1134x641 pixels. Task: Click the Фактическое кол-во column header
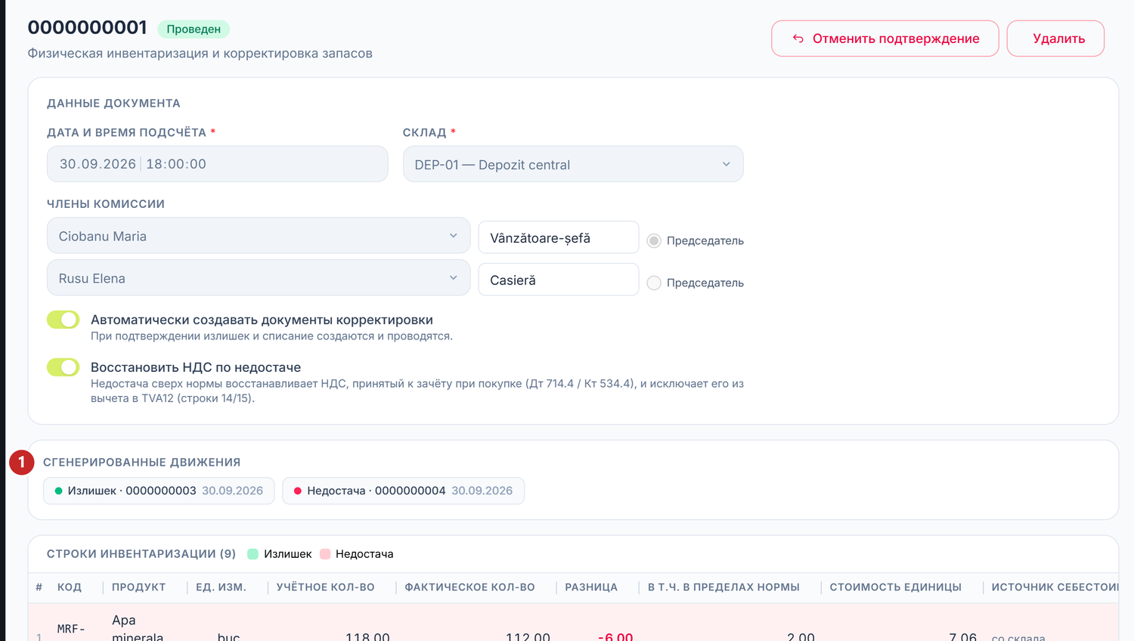point(469,587)
